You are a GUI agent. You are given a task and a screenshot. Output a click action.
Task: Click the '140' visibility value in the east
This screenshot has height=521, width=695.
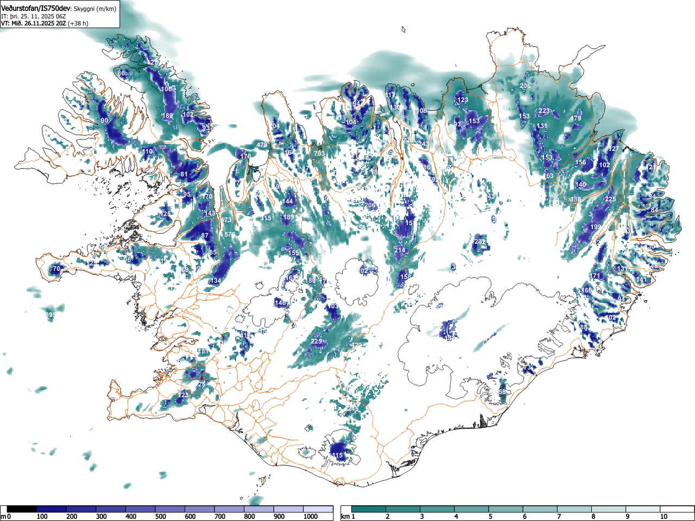pyautogui.click(x=580, y=185)
